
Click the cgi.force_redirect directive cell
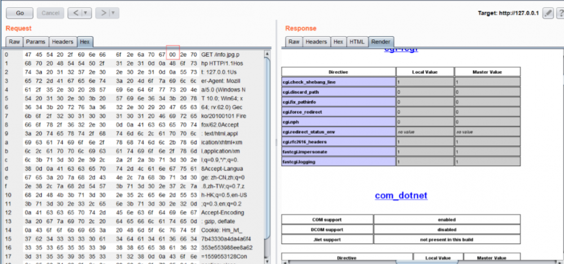(x=338, y=112)
